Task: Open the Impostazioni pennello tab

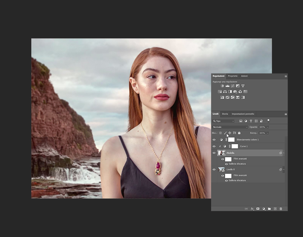Action: point(243,114)
